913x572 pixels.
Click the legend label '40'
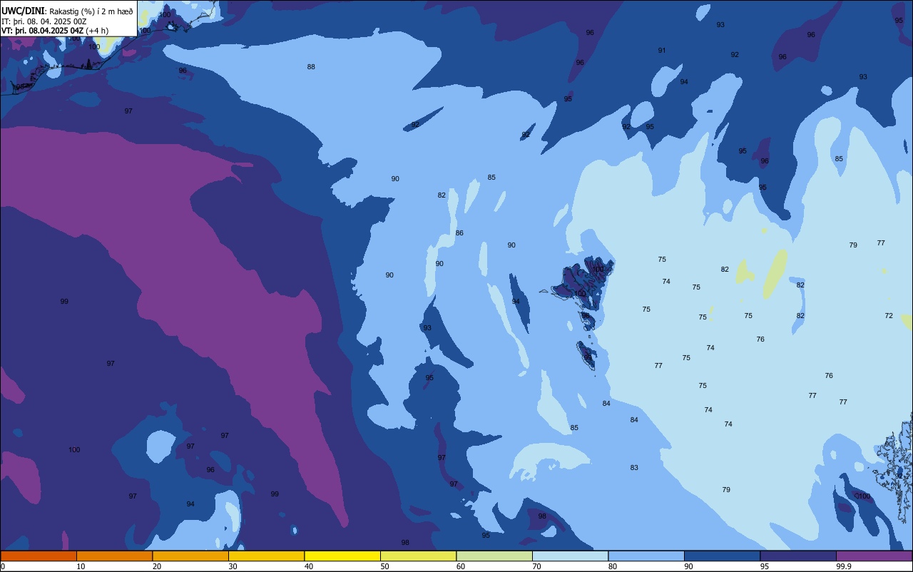(x=308, y=566)
